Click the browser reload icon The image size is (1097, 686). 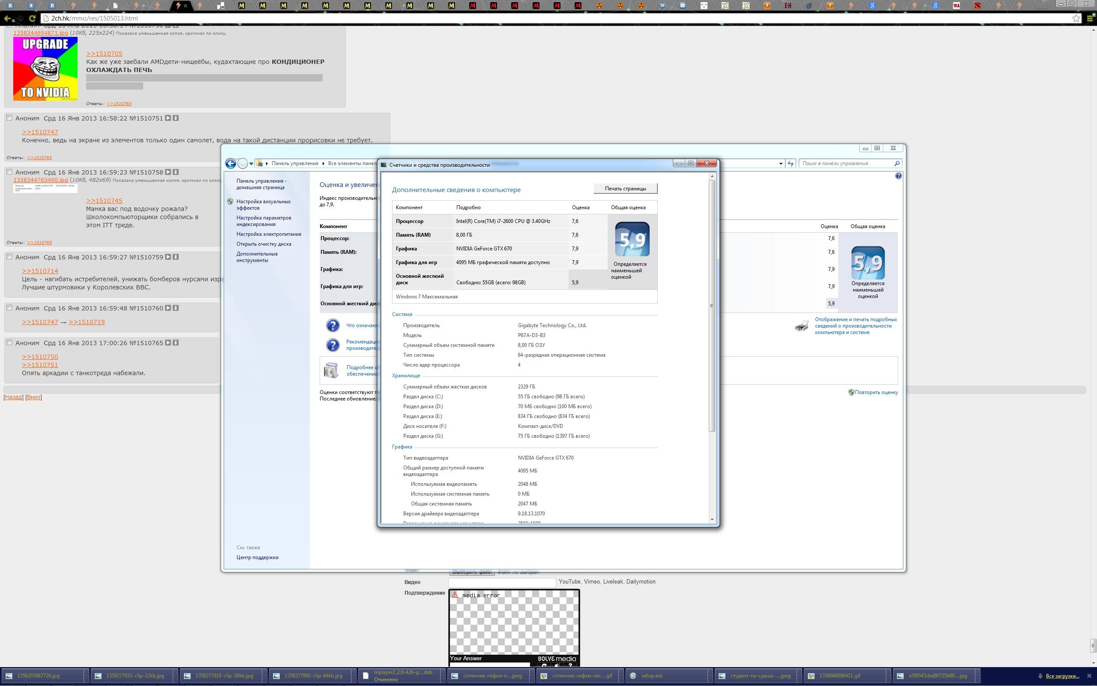point(32,18)
